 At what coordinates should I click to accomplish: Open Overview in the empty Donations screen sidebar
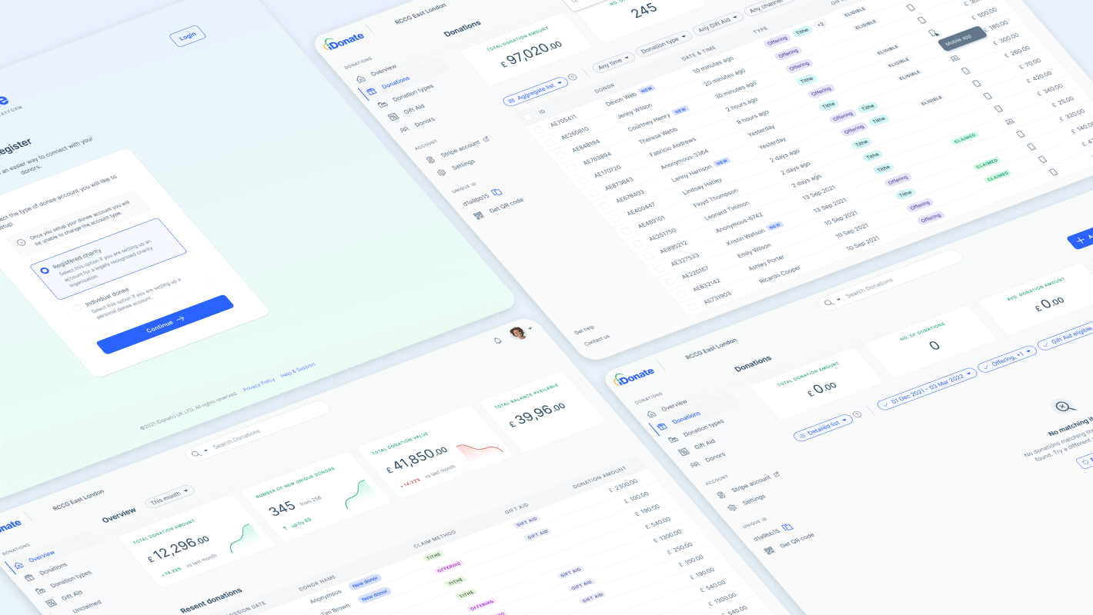[674, 404]
